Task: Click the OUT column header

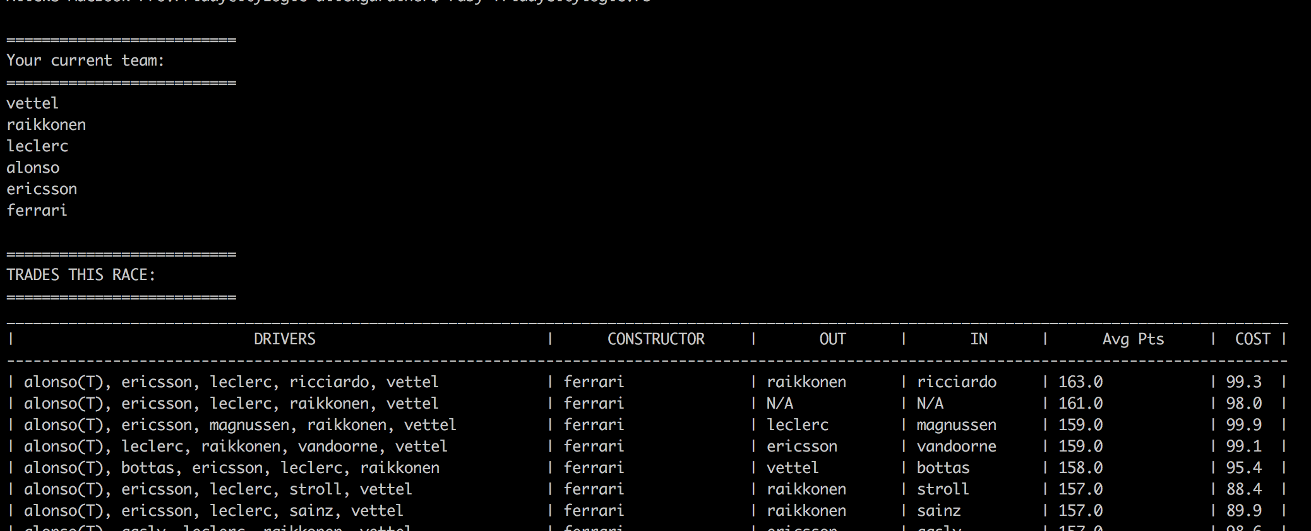Action: click(x=833, y=339)
